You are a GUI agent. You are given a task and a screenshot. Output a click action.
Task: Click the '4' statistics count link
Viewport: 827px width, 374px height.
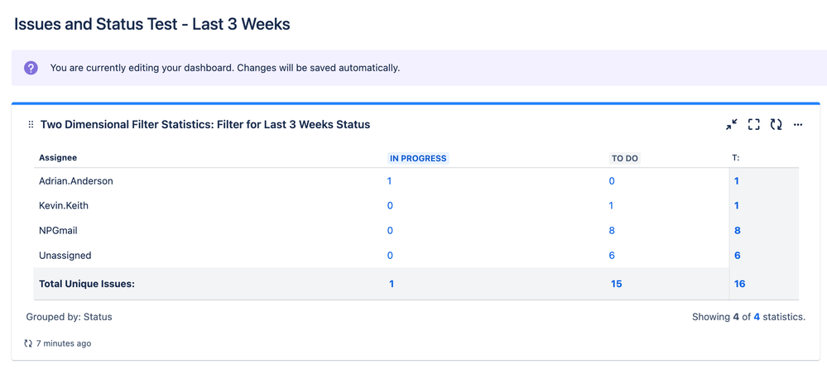click(757, 317)
